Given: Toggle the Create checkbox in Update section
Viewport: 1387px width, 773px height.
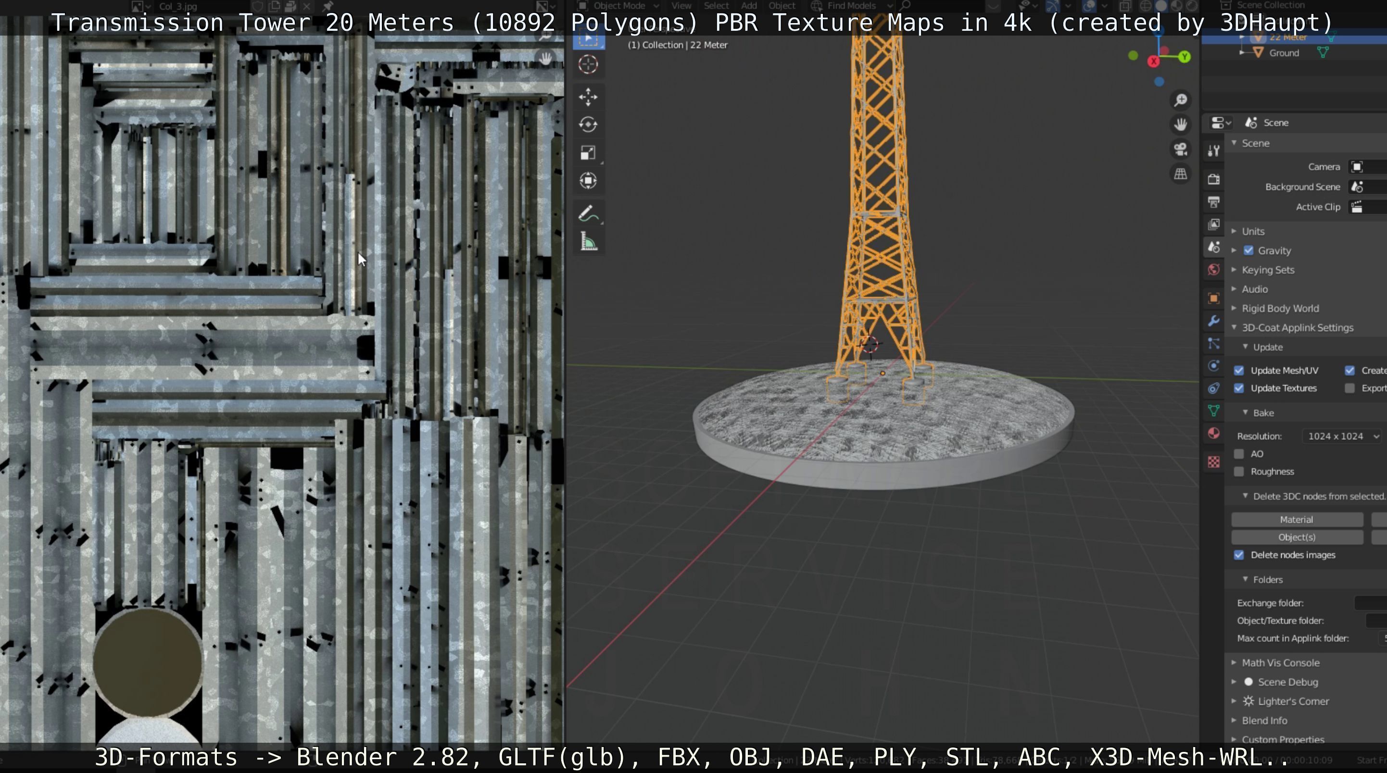Looking at the screenshot, I should coord(1349,370).
